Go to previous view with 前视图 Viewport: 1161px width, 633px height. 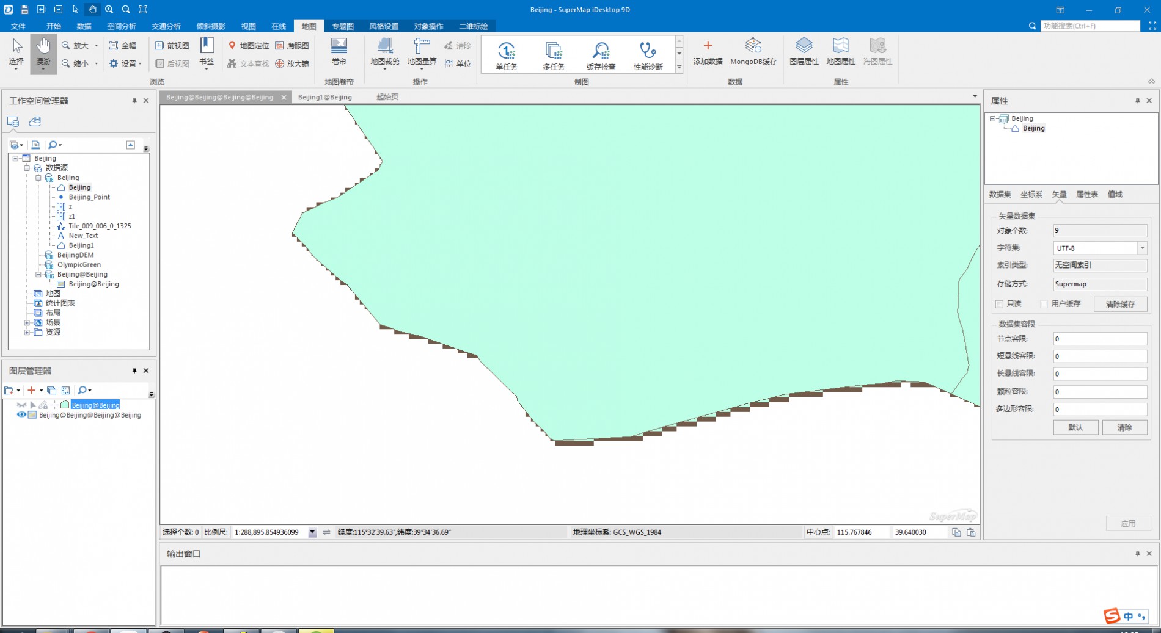pyautogui.click(x=172, y=45)
